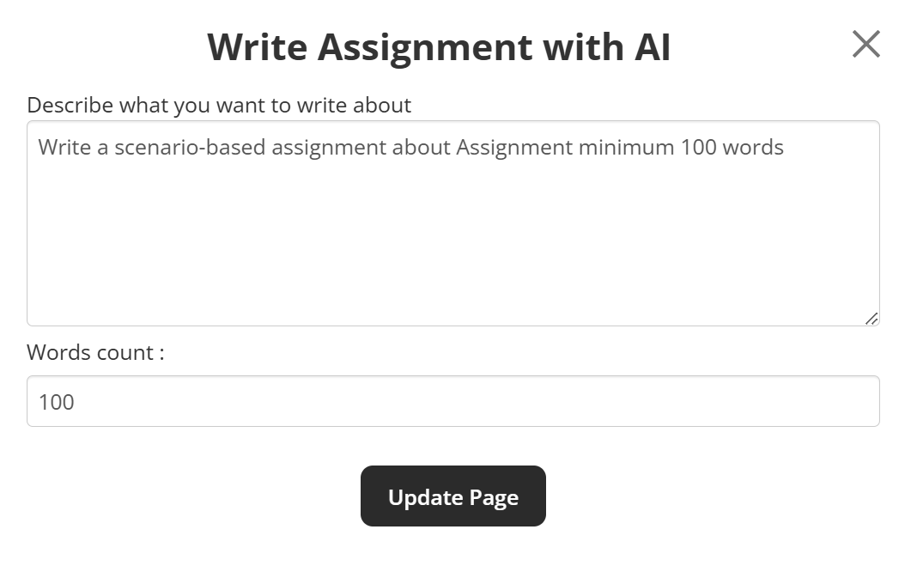905x566 pixels.
Task: Click the 'Words count :' label
Action: pyautogui.click(x=95, y=352)
